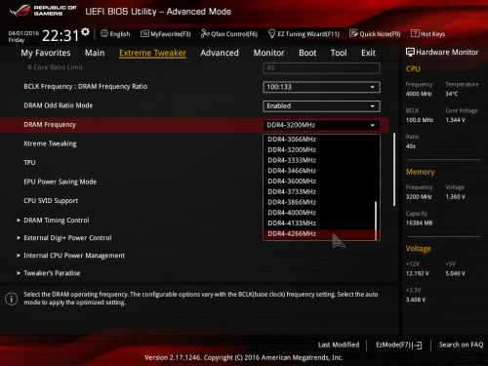Image resolution: width=488 pixels, height=366 pixels.
Task: Pick DDR4-3600MHz option
Action: click(x=319, y=182)
